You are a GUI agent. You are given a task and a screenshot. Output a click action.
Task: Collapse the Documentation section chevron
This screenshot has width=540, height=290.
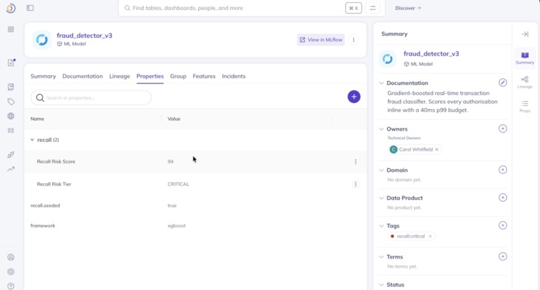[x=381, y=83]
